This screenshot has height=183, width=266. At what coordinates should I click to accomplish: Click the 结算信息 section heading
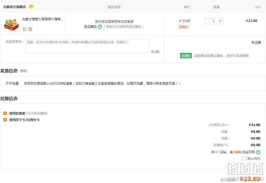coord(9,99)
